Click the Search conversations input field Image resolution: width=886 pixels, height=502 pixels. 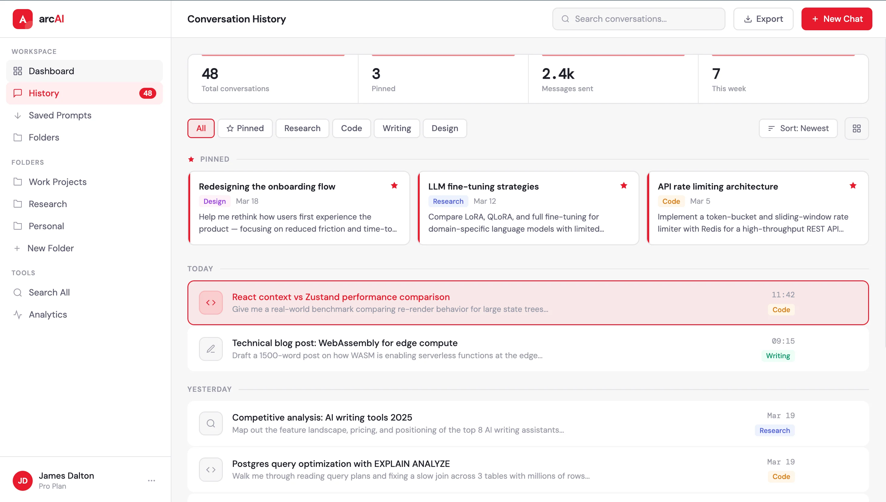(639, 19)
